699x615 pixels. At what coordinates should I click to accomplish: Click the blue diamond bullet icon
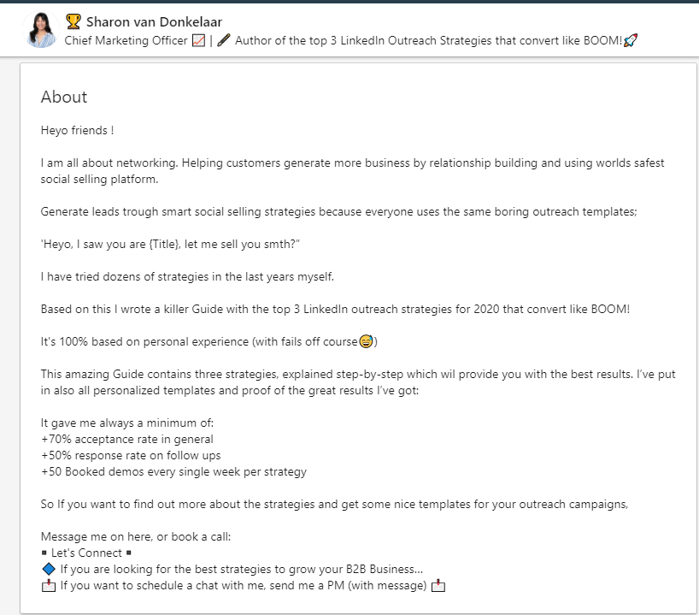pos(48,569)
